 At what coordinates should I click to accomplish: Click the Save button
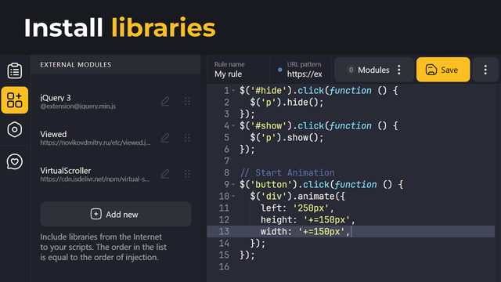443,70
